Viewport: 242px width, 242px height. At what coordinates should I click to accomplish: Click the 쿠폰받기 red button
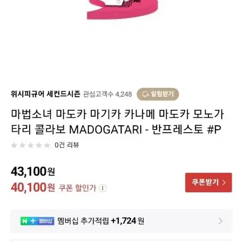coord(208,182)
